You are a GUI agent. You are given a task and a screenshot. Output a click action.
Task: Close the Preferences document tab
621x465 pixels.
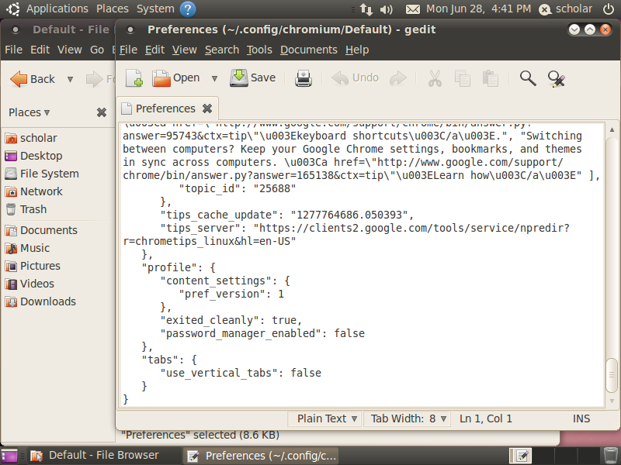[207, 108]
